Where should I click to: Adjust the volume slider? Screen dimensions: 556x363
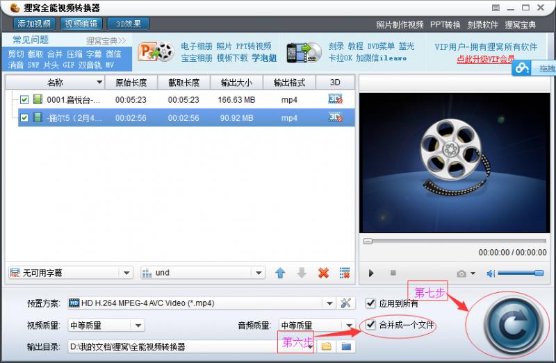point(520,273)
